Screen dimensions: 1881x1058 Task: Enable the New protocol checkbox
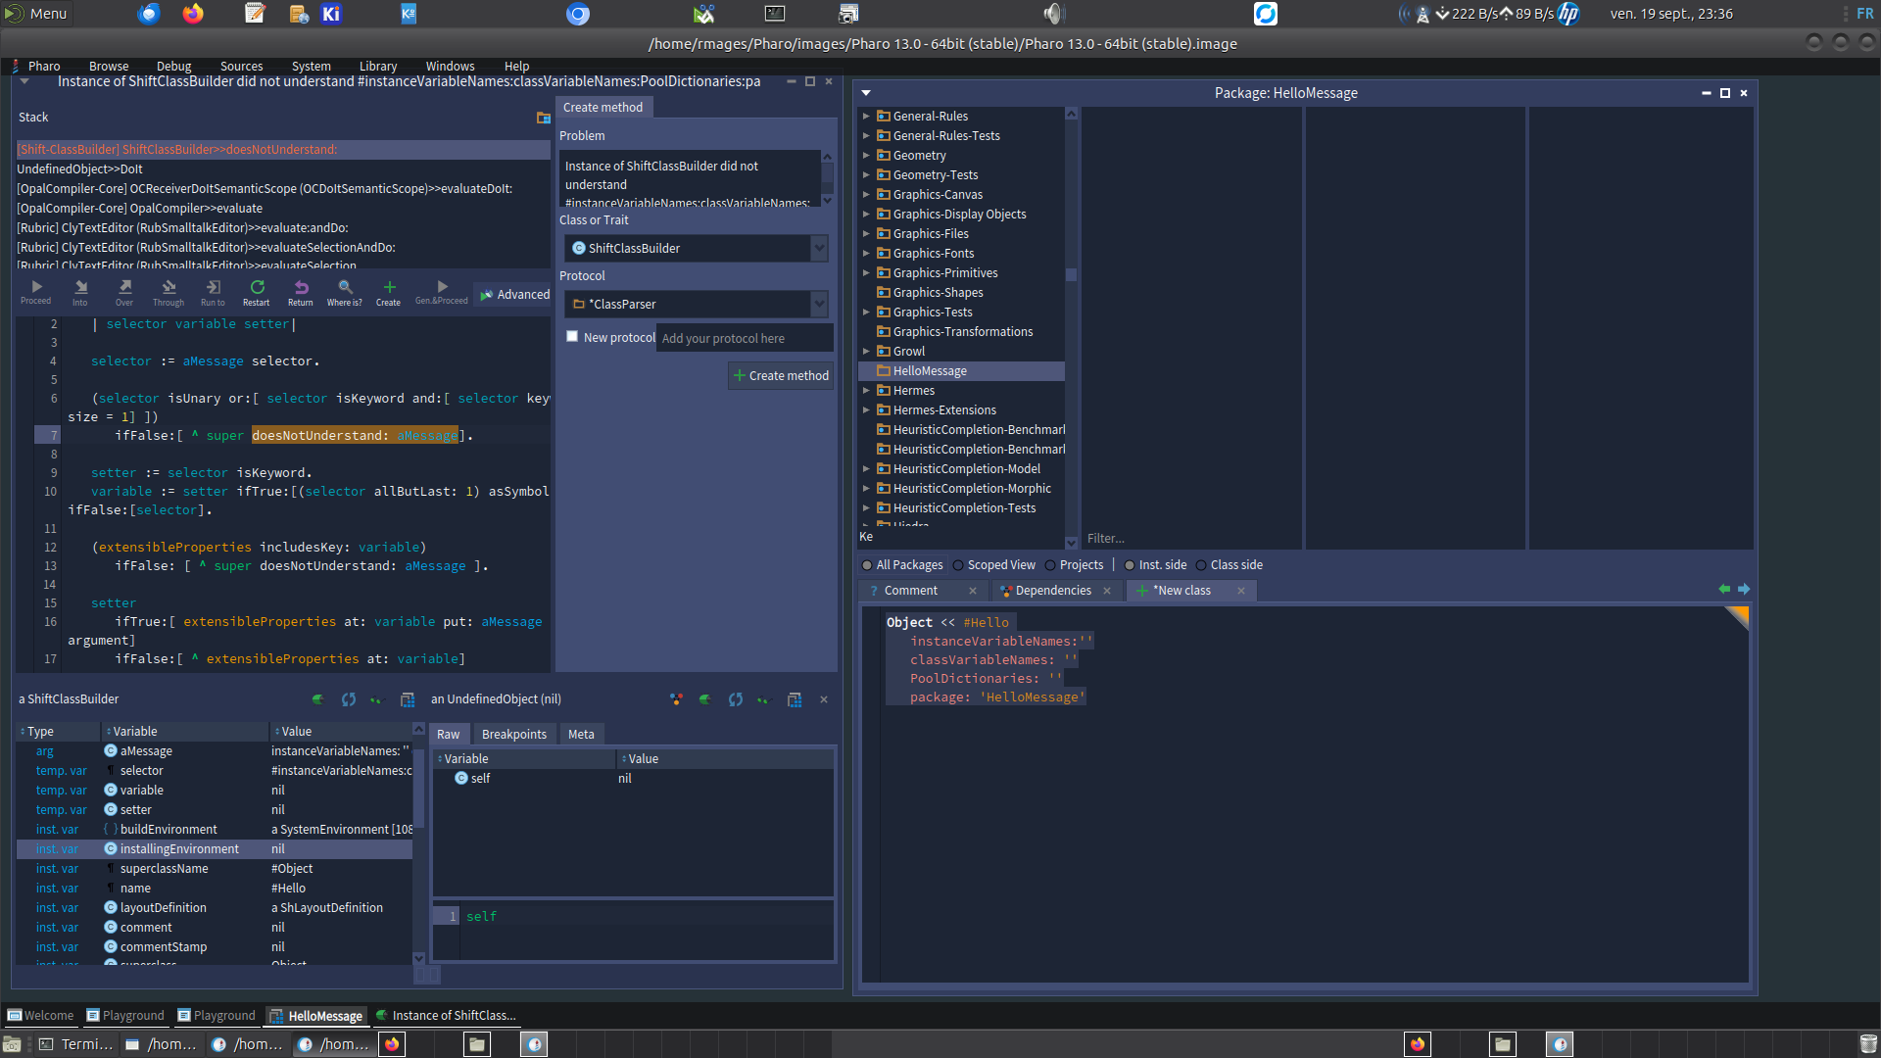coord(572,336)
